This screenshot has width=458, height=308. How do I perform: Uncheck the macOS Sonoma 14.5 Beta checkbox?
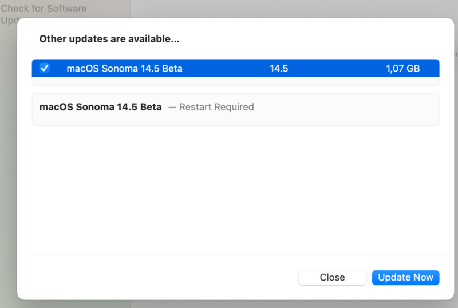click(x=44, y=68)
